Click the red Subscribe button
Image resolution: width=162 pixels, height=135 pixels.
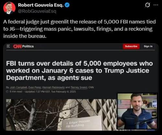coord(131,46)
